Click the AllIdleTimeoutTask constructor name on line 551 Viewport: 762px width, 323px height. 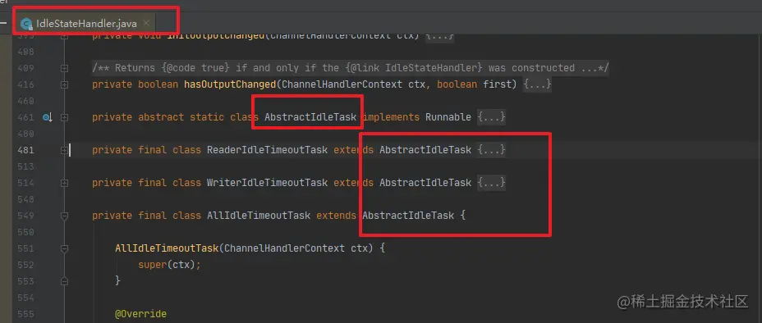point(167,248)
